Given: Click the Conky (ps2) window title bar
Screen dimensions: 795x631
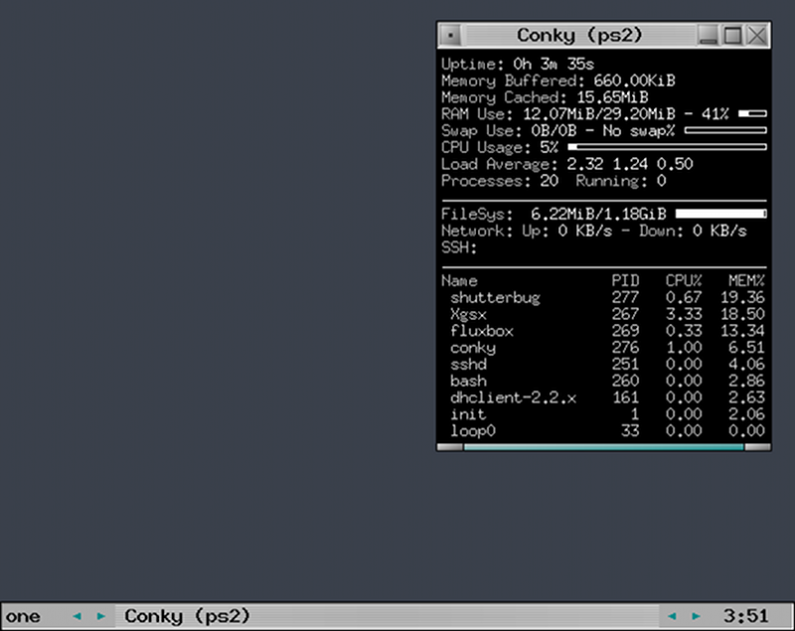Looking at the screenshot, I should coord(579,36).
